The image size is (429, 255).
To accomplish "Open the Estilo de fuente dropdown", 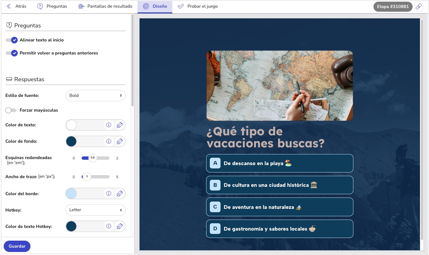I will click(x=95, y=95).
